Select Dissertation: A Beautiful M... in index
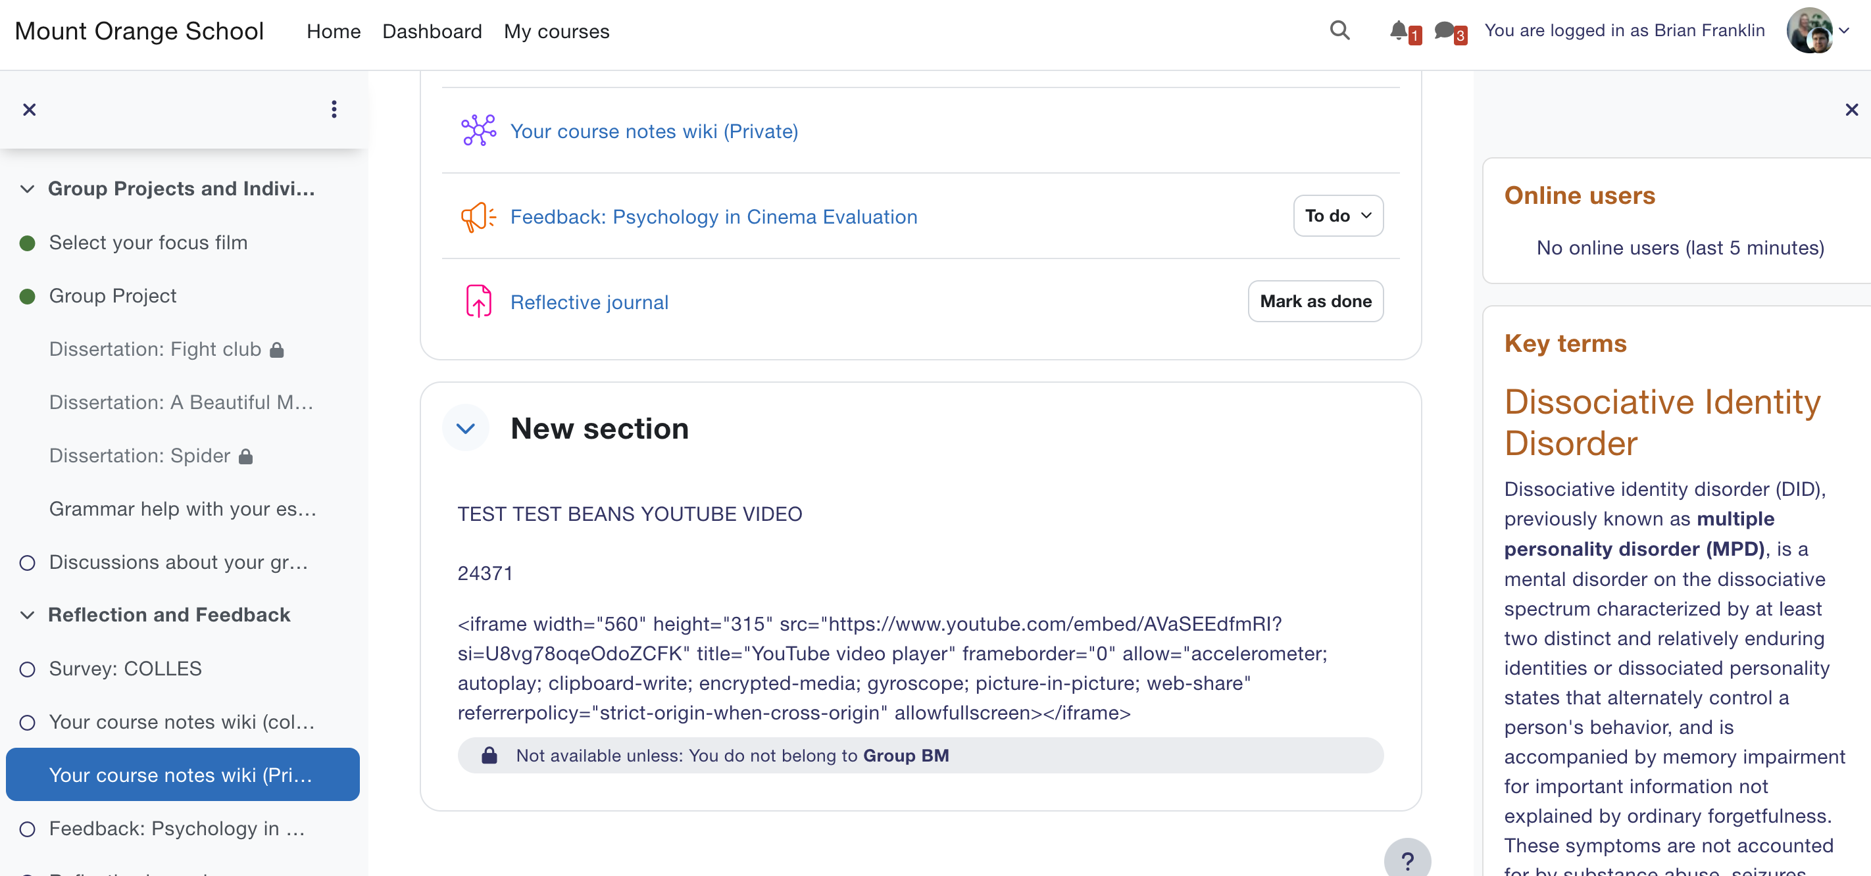 coord(181,402)
